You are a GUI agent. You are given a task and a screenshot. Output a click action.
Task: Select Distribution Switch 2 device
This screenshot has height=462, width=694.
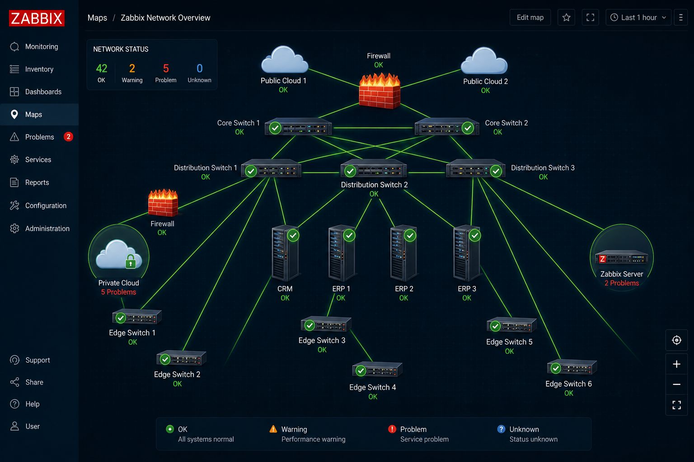[374, 169]
